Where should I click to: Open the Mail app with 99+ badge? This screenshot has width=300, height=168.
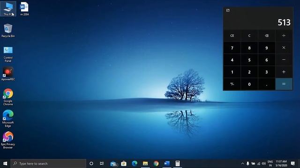(x=114, y=163)
